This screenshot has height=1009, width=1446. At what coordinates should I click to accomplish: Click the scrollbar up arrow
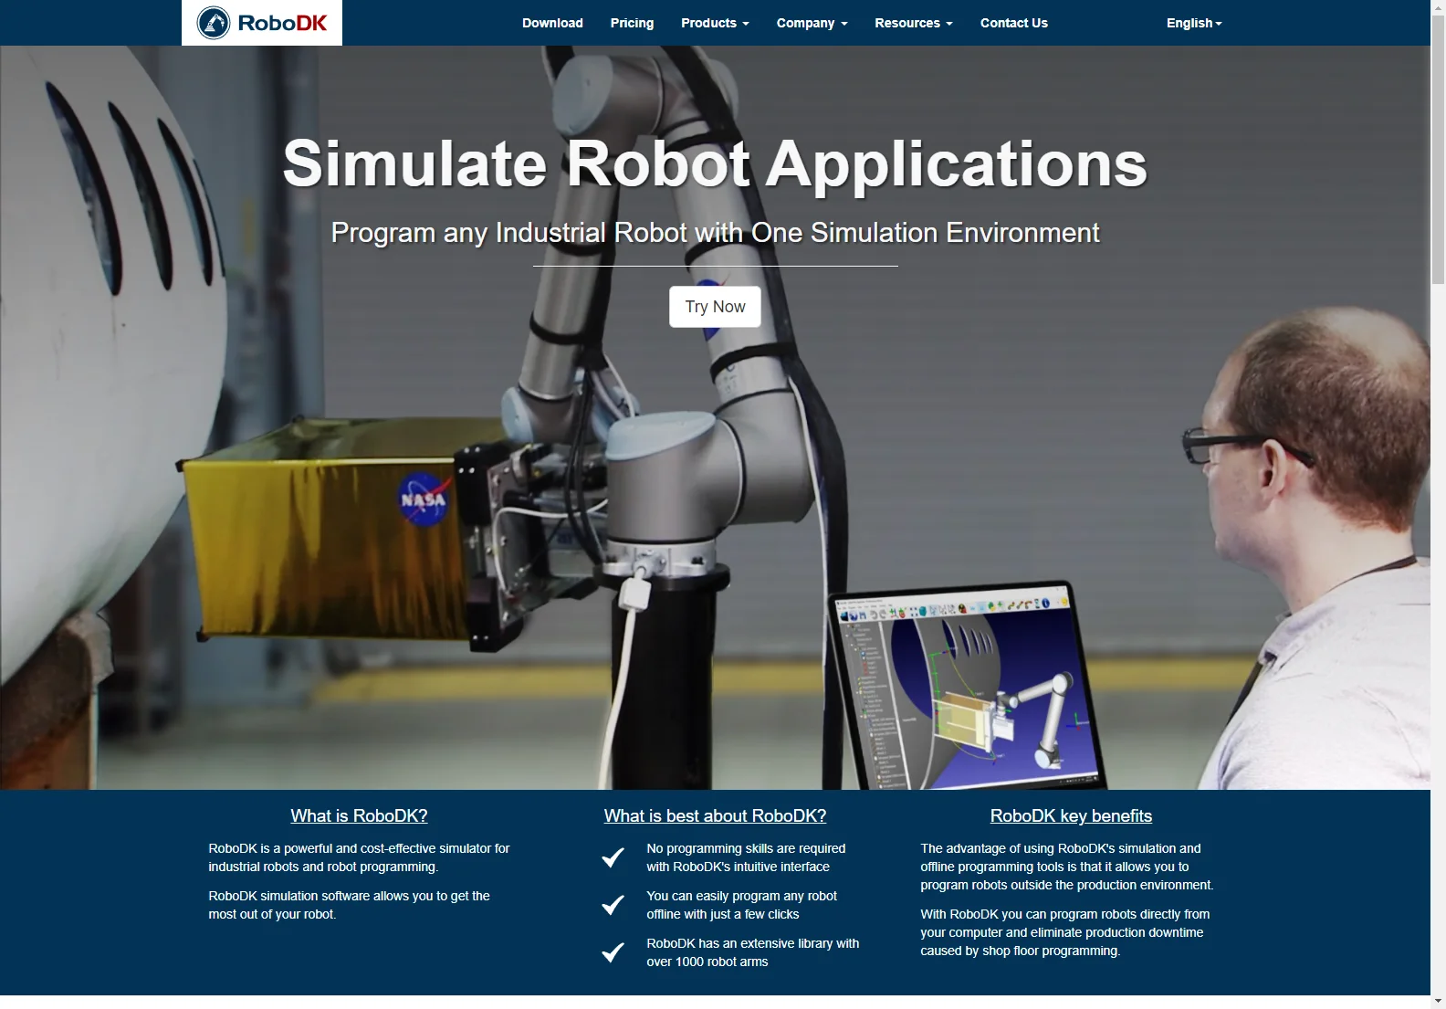point(1438,7)
